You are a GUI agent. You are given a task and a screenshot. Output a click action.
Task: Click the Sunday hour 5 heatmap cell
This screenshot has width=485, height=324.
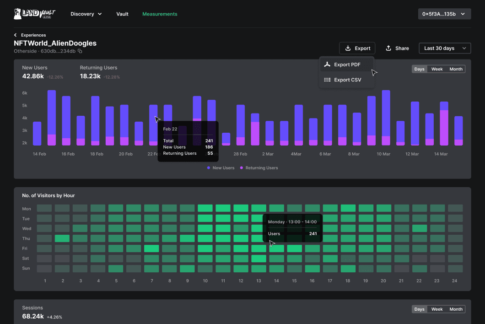click(x=116, y=268)
